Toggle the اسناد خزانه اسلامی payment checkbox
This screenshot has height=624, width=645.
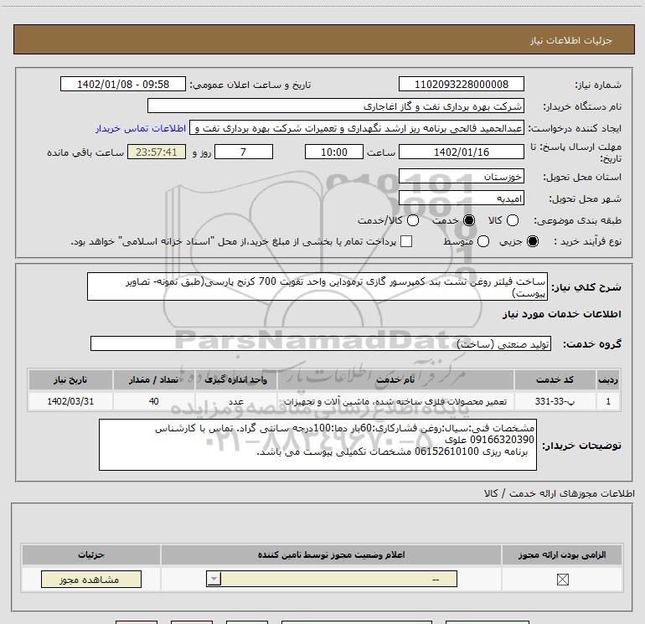[406, 241]
